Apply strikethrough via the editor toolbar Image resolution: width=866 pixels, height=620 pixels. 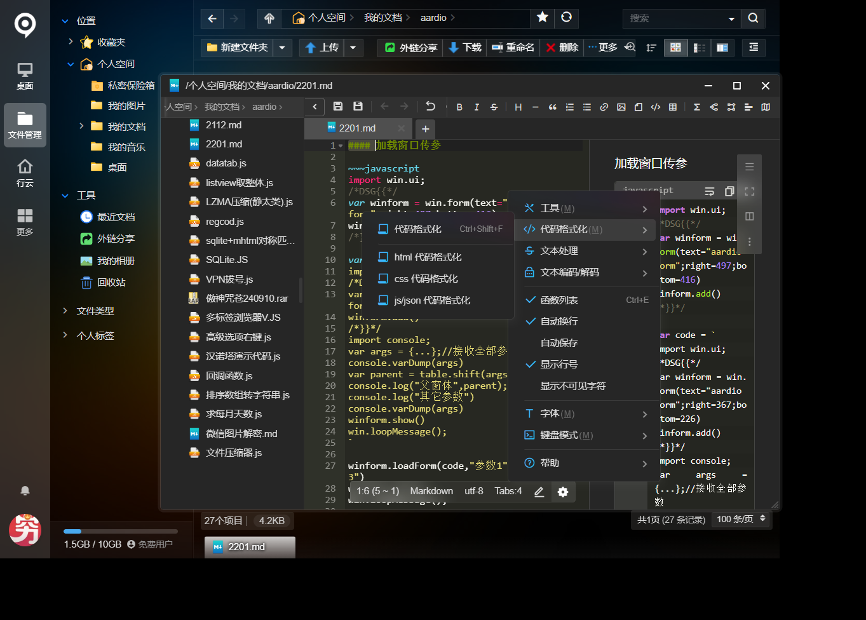point(494,107)
